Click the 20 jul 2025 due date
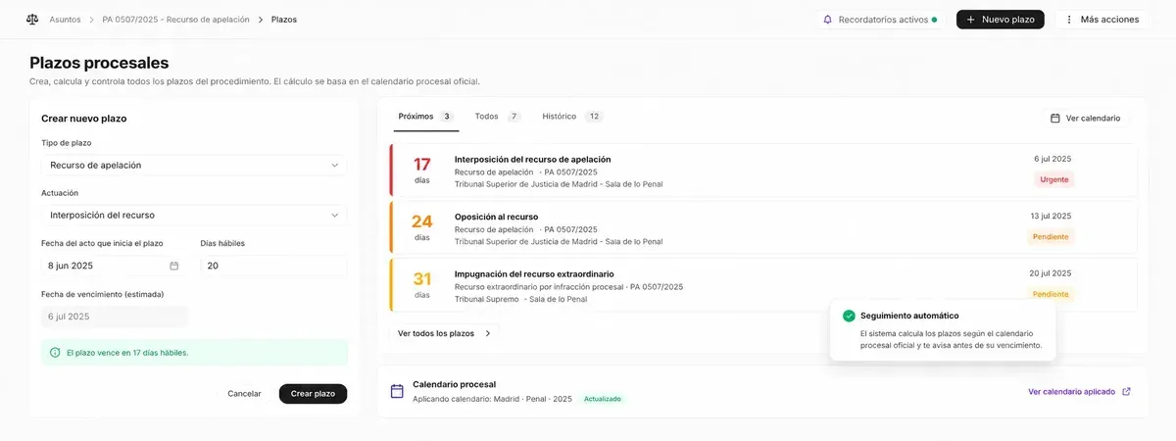The width and height of the screenshot is (1176, 441). (x=1051, y=273)
